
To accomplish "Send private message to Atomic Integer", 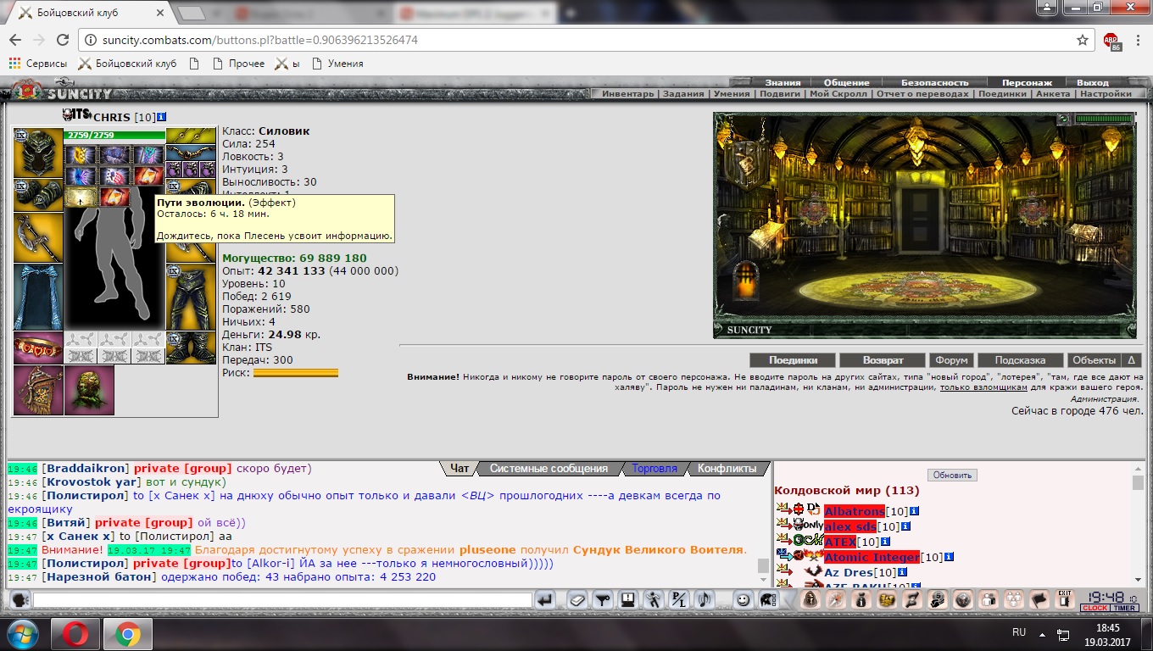I will tap(783, 557).
